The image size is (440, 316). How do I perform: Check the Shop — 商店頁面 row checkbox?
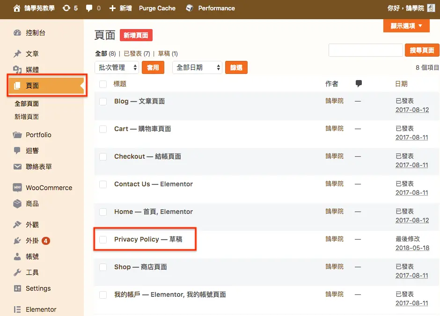coord(103,267)
